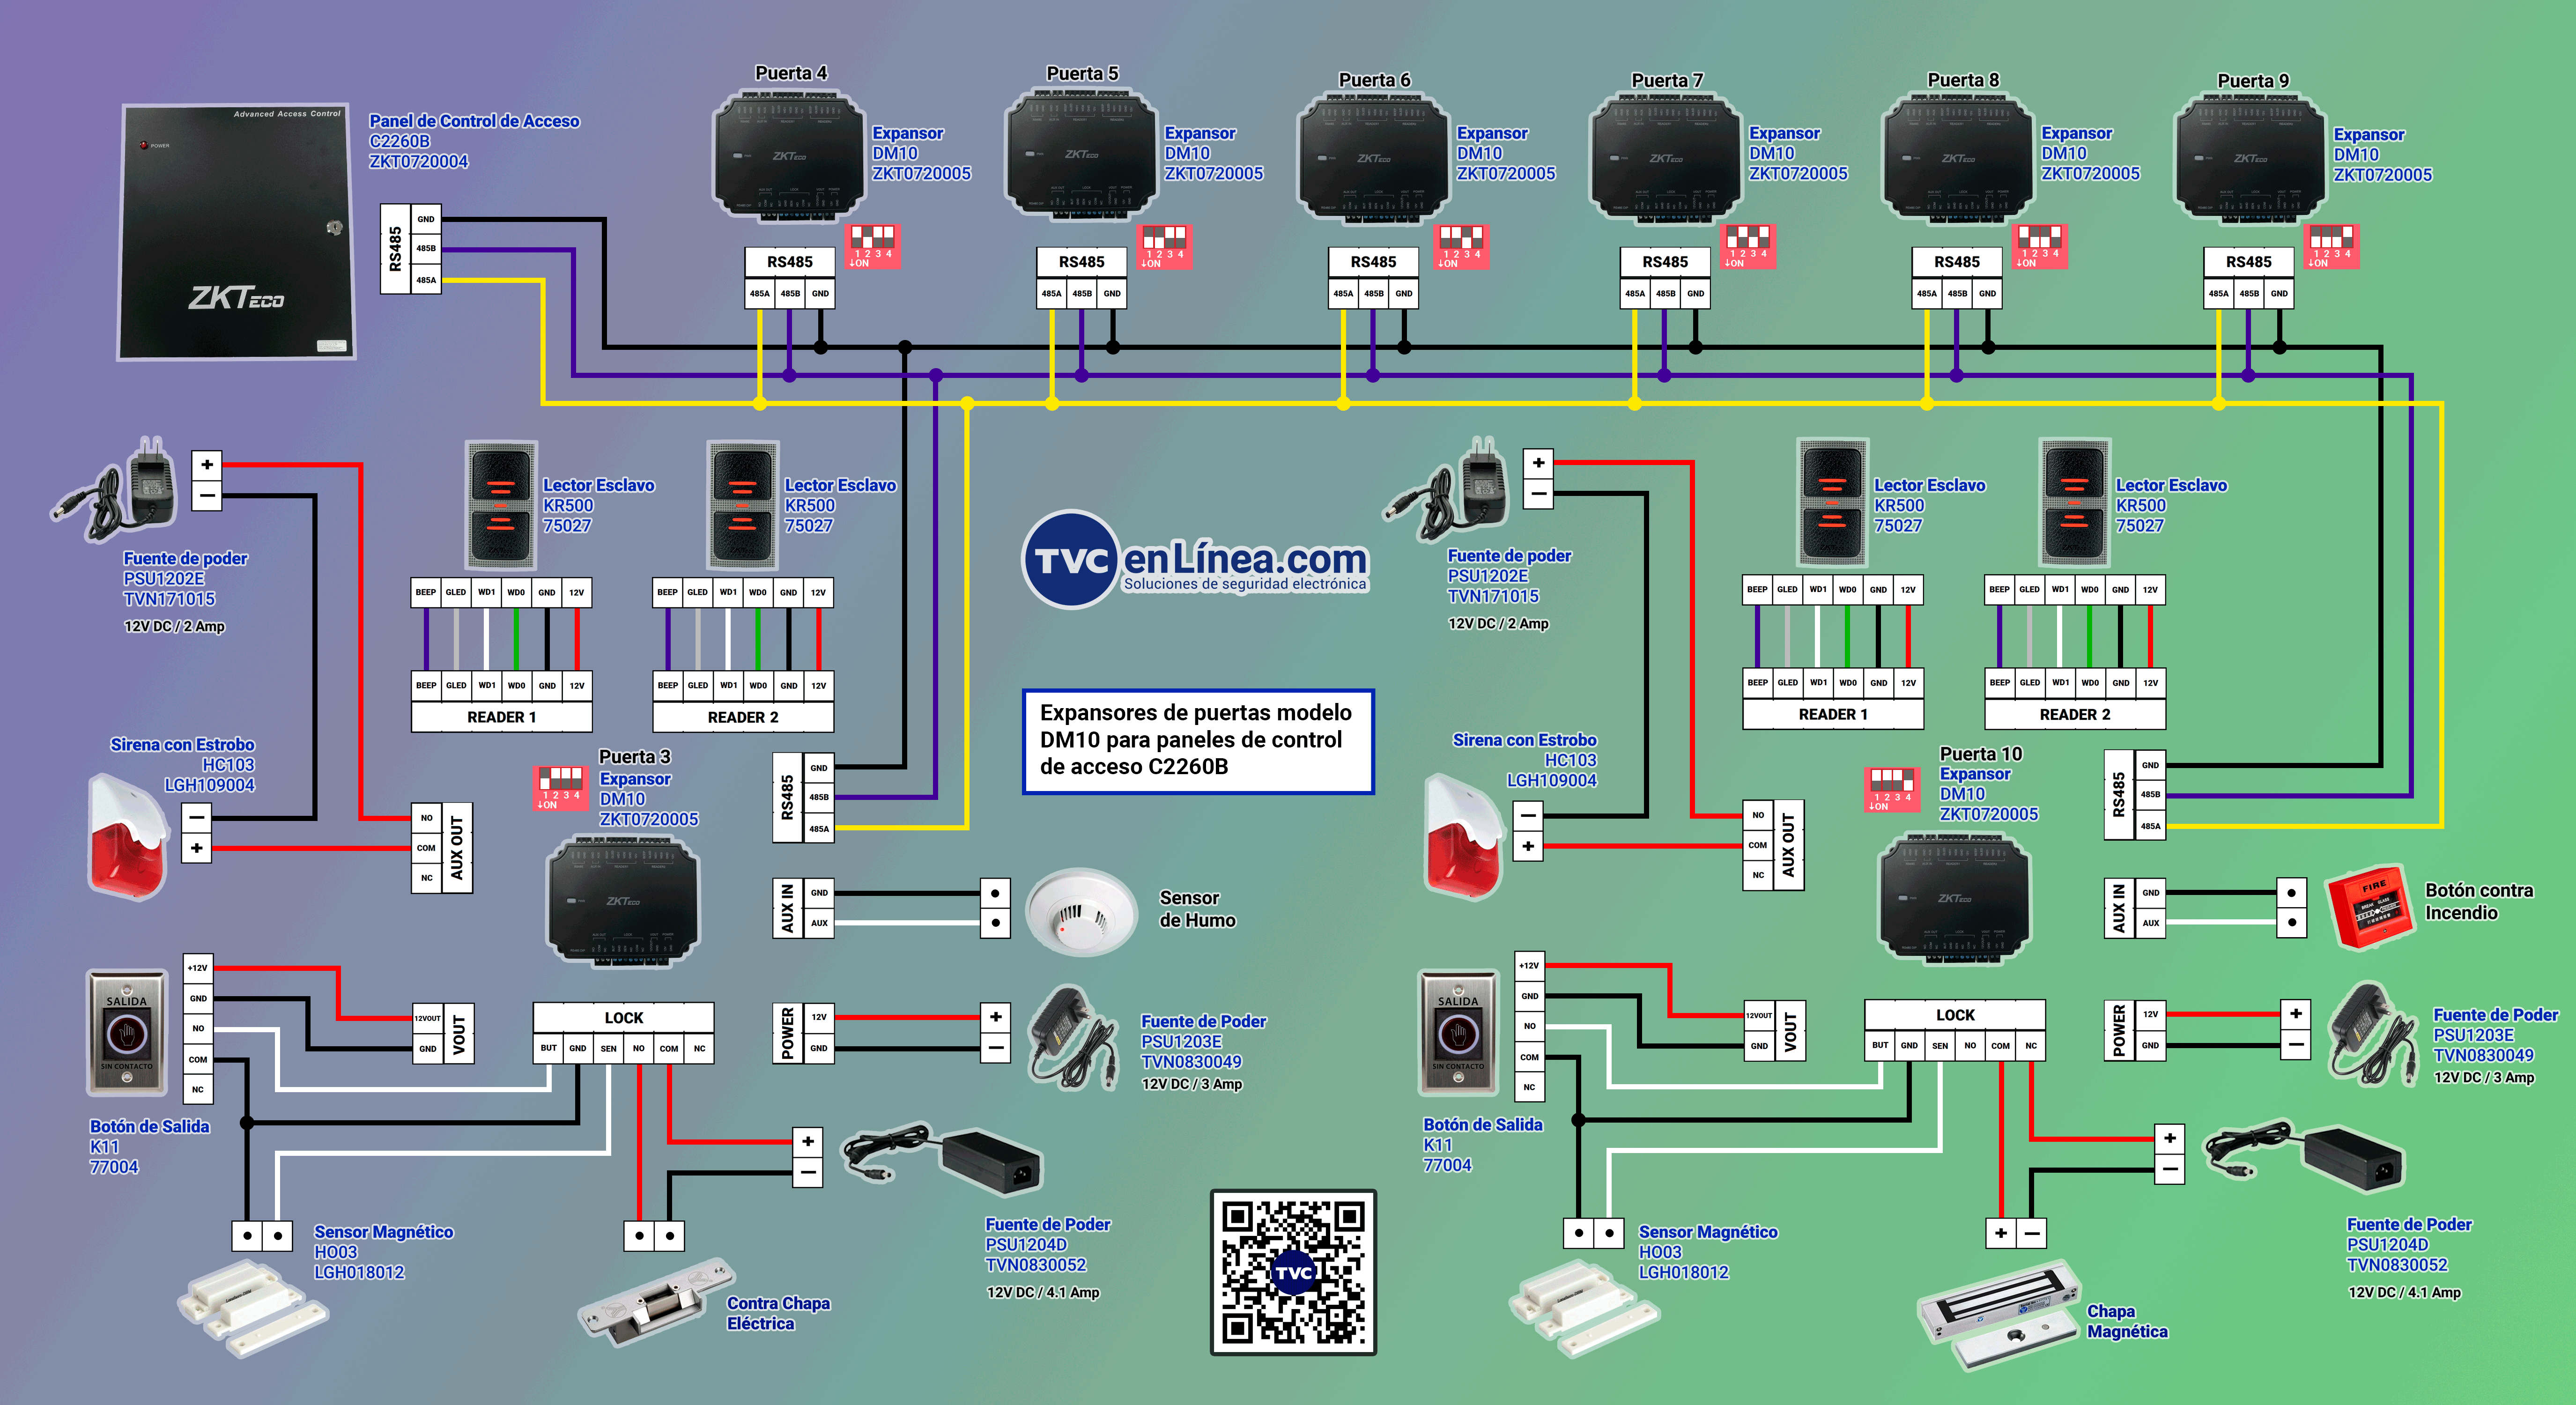Click the TVC round logo badge
2576x1405 pixels.
tap(1070, 560)
